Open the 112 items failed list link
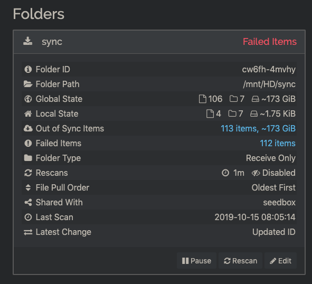 [x=278, y=143]
